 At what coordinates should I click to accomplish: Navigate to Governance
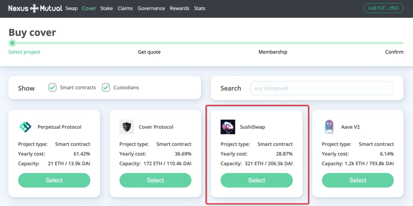[151, 8]
